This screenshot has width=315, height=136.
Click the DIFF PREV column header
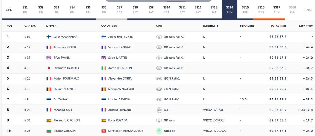[305, 26]
